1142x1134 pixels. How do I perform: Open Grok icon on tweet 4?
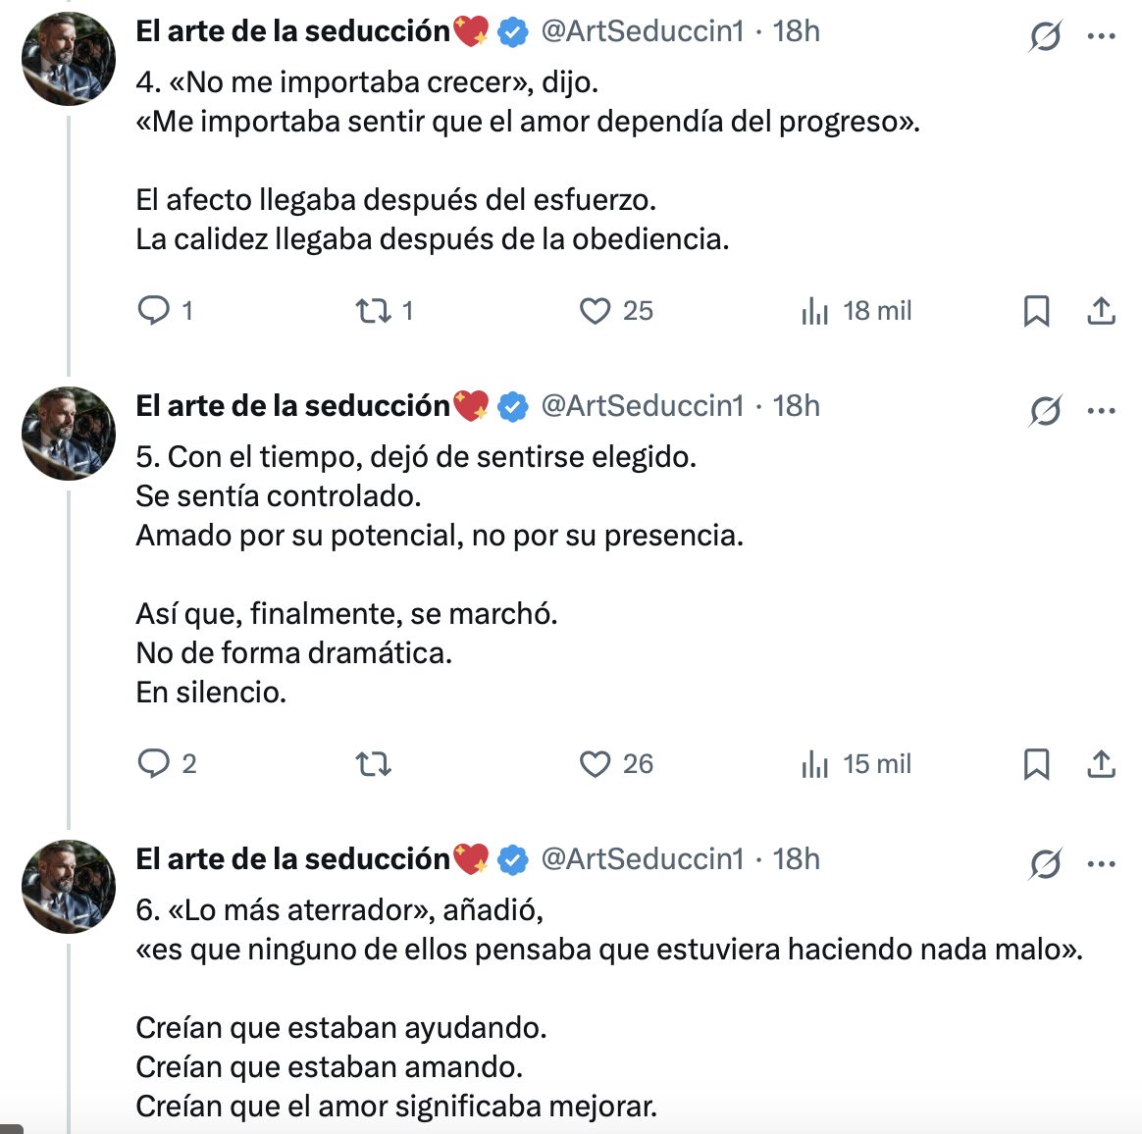[x=1045, y=37]
